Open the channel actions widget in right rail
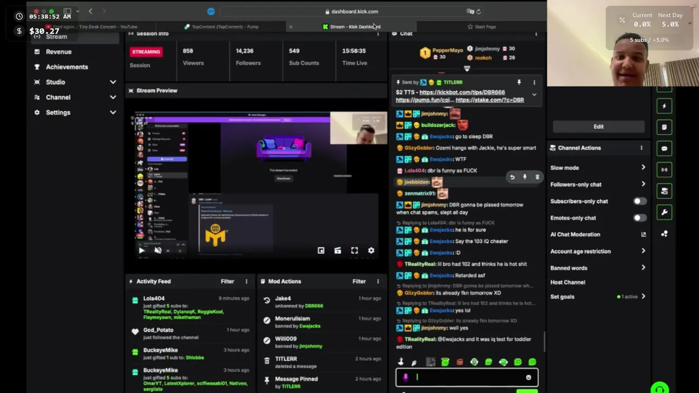699x393 pixels. click(664, 191)
